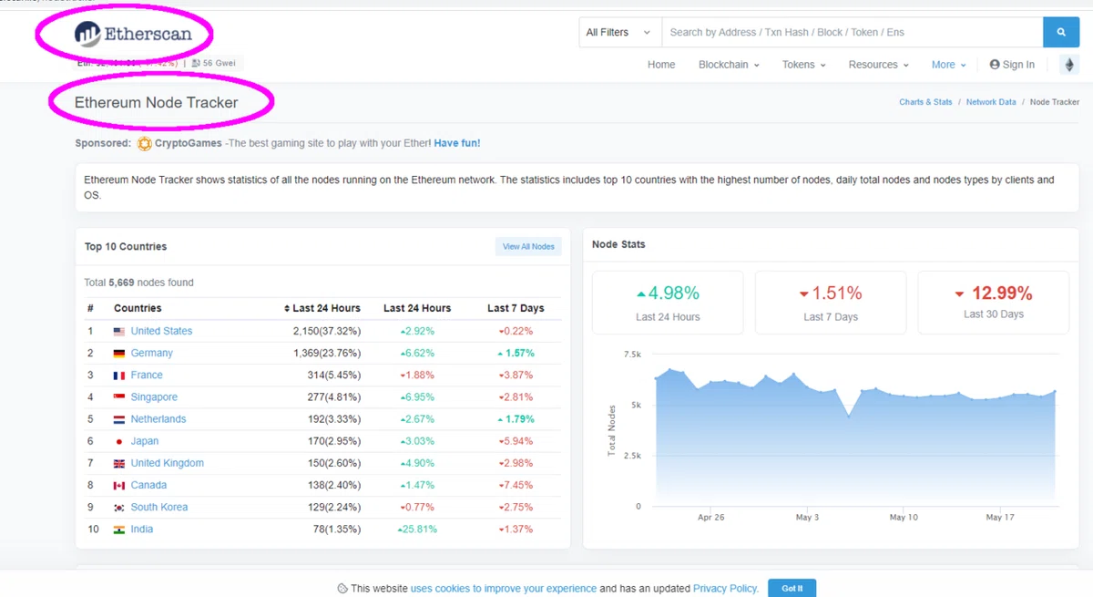Open the Privacy Policy link
1093x597 pixels.
[x=725, y=589]
